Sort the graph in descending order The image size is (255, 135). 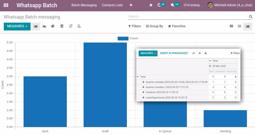pos(71,26)
